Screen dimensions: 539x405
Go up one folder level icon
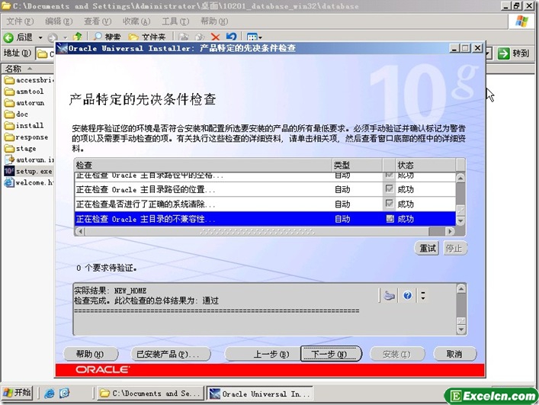point(78,37)
